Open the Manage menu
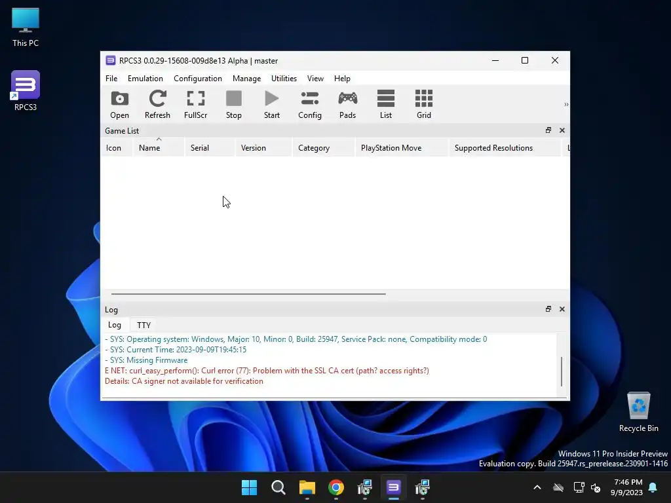 (246, 79)
